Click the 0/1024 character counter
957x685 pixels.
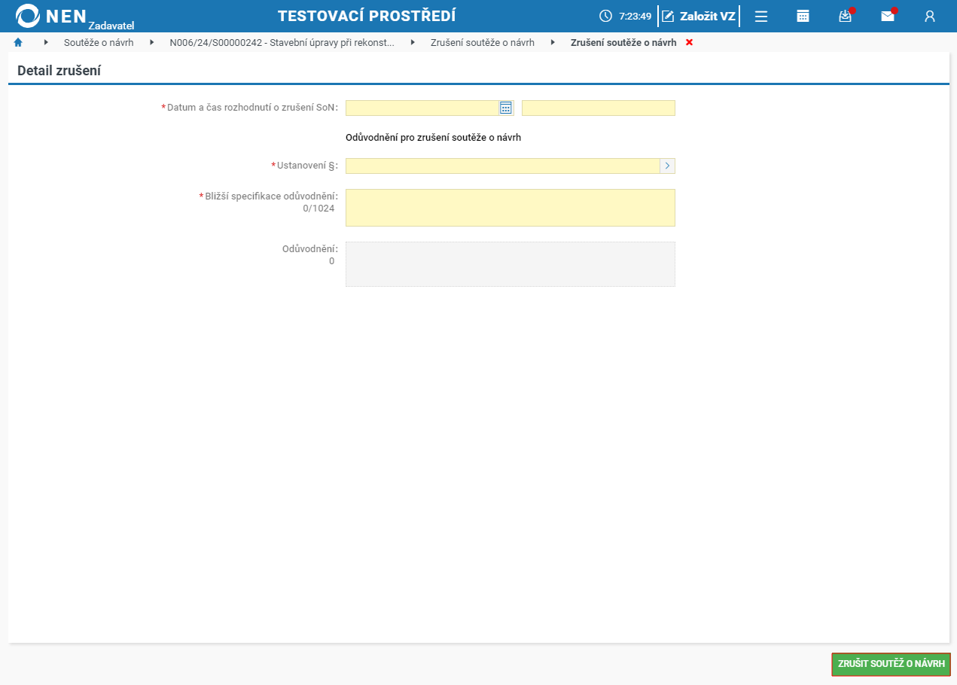tap(318, 209)
